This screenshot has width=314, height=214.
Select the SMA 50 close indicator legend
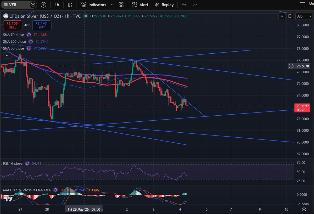[x=13, y=48]
